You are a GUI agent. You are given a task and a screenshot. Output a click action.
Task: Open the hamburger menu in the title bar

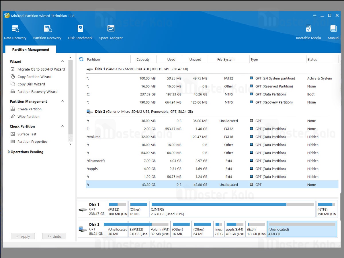tap(315, 15)
